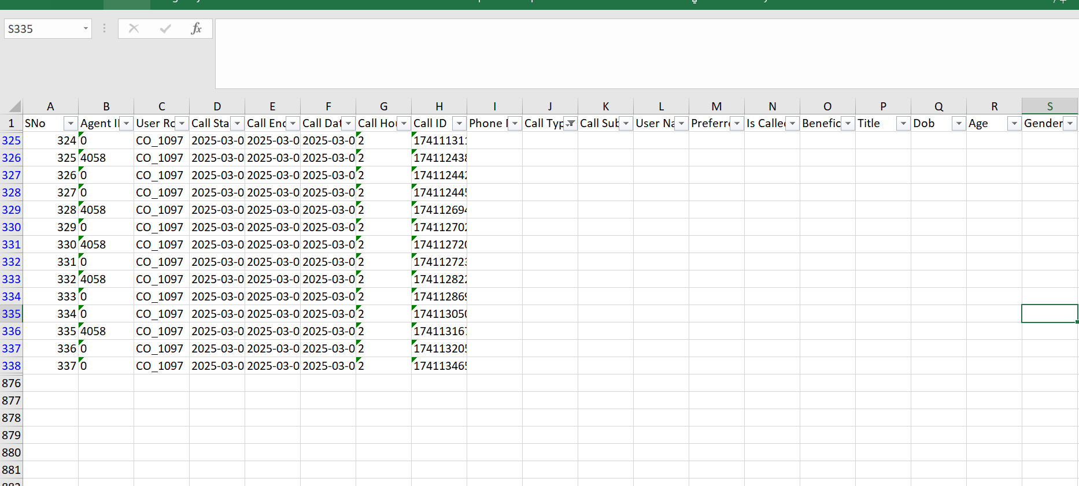This screenshot has width=1079, height=486.
Task: Select the column S header
Action: [x=1050, y=106]
